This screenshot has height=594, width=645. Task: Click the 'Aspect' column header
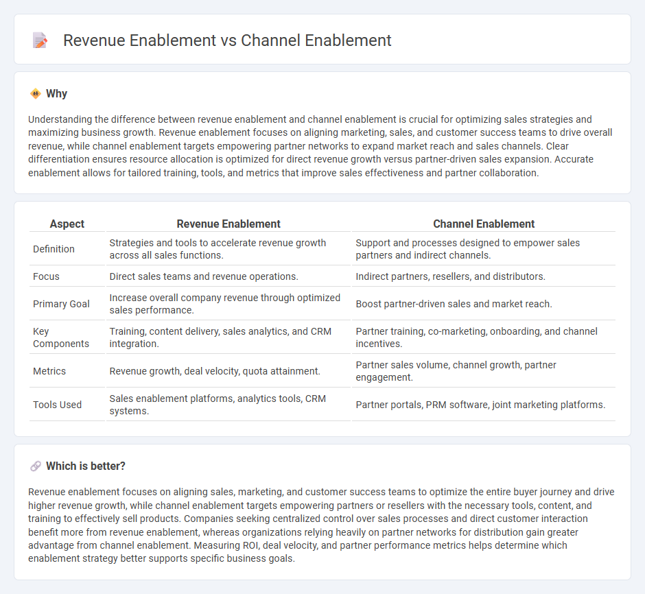(x=67, y=224)
